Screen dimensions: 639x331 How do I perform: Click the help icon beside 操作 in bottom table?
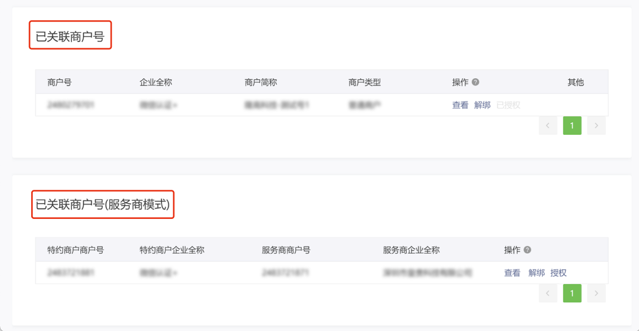(527, 250)
